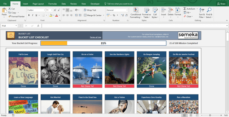The image size is (229, 117).
Task: Click Increase Indent icon
Action: coord(80,15)
